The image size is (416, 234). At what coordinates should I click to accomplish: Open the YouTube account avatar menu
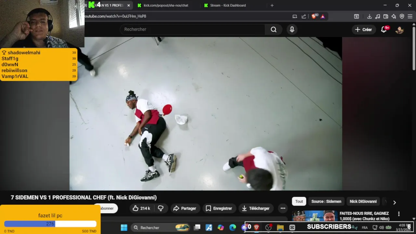(399, 30)
